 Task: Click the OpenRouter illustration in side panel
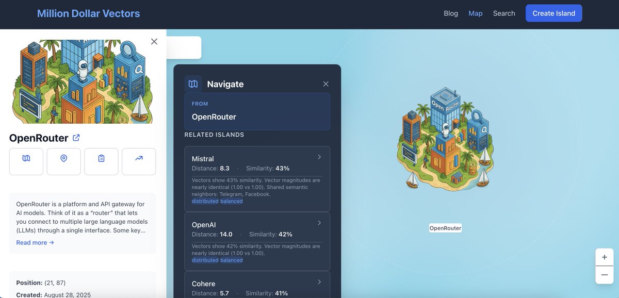[83, 81]
